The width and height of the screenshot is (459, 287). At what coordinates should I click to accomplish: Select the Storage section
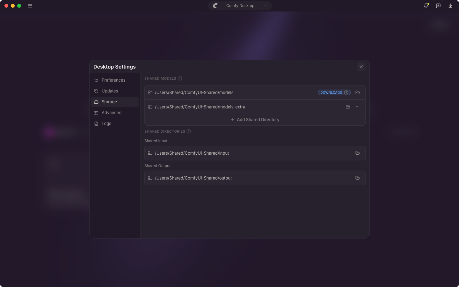click(115, 102)
